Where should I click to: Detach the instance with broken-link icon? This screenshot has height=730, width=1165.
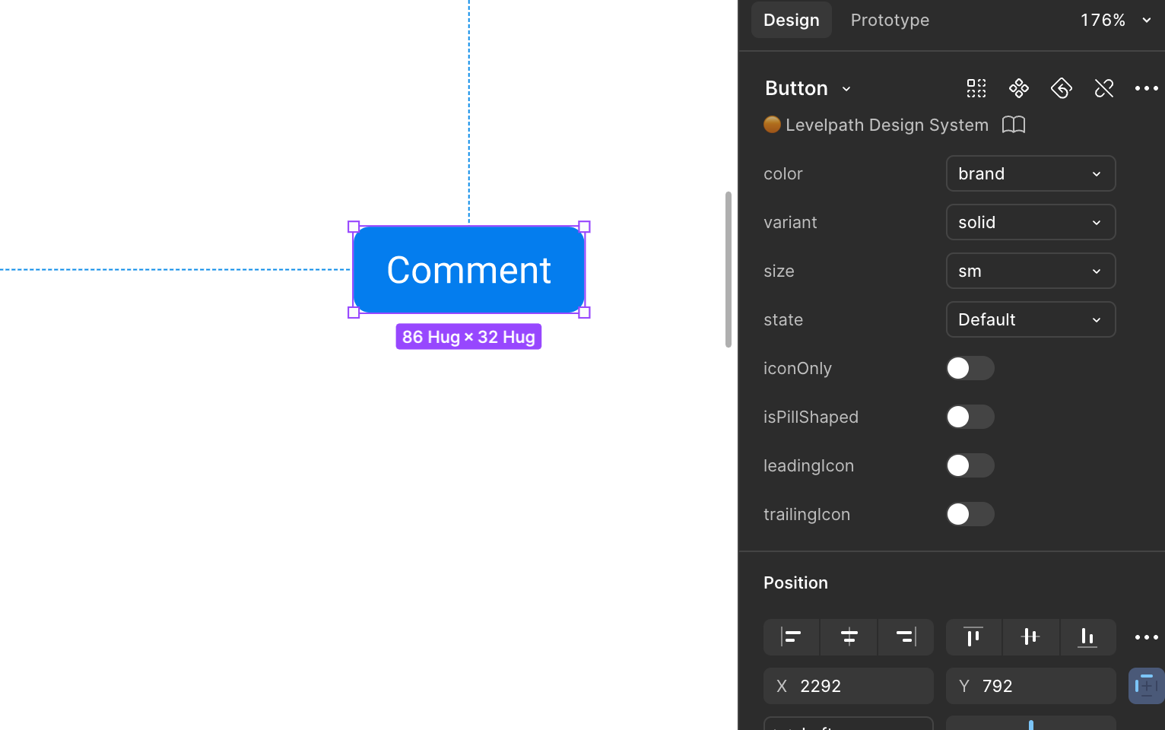pyautogui.click(x=1104, y=88)
